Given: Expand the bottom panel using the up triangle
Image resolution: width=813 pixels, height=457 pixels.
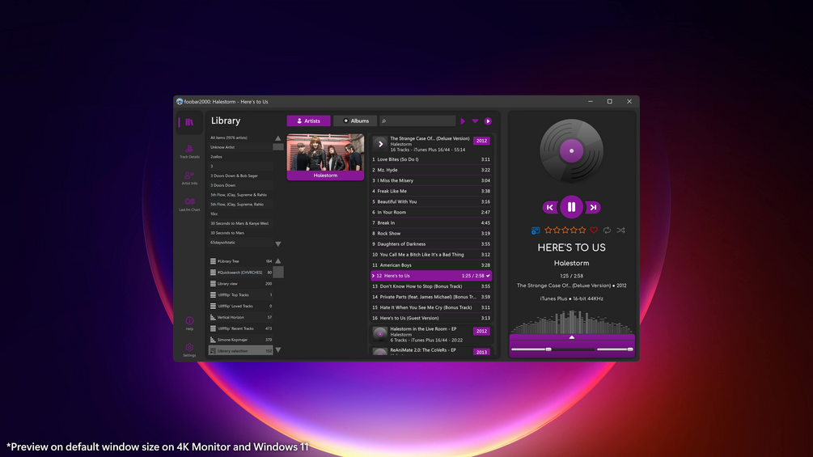Looking at the screenshot, I should 572,337.
